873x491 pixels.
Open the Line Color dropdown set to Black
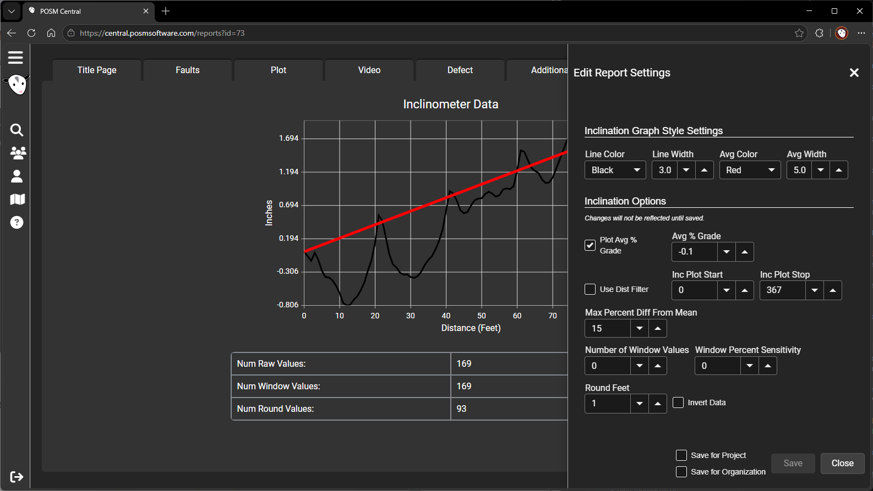point(615,170)
